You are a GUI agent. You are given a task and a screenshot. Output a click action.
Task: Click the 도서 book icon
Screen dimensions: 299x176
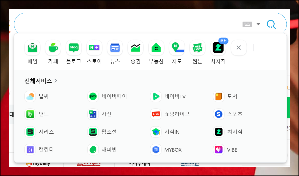pos(219,96)
